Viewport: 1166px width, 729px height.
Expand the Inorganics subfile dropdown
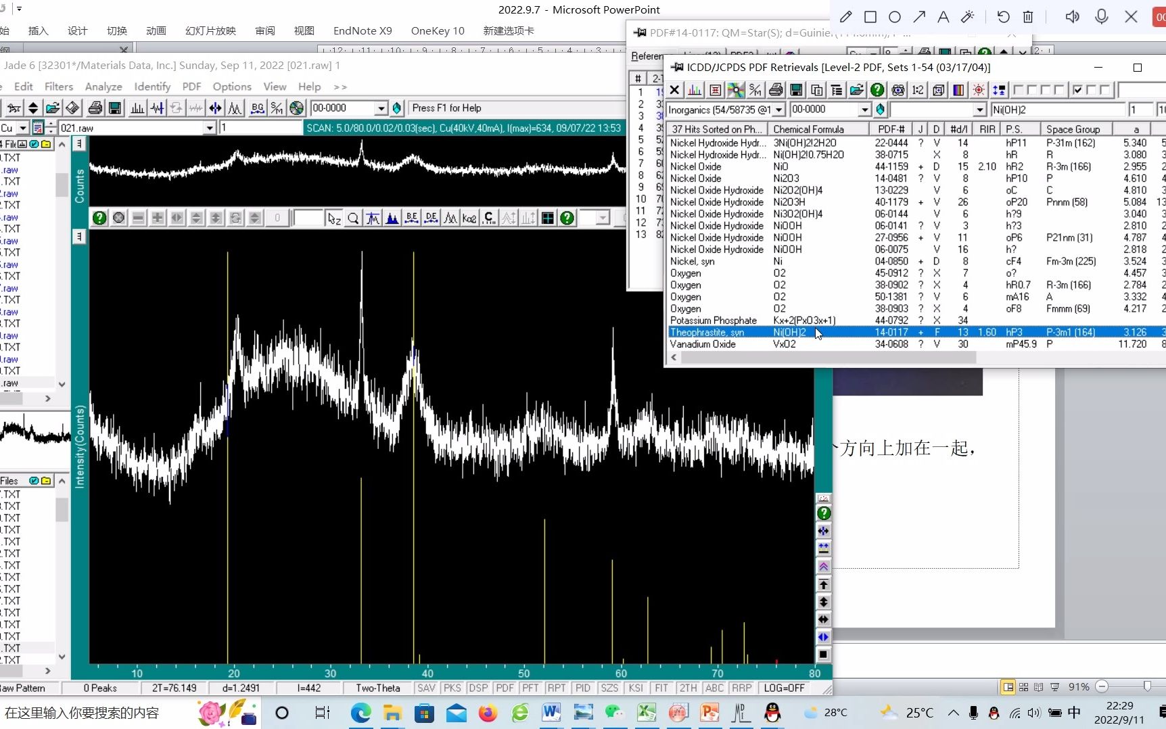pos(779,110)
